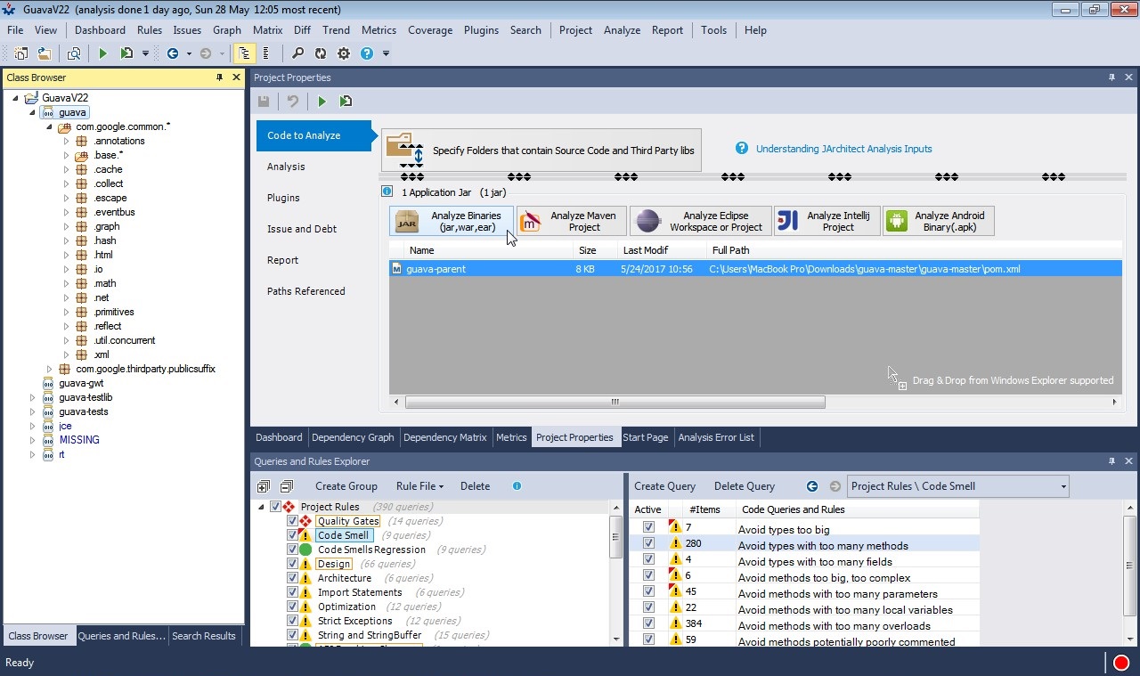Open settings via the gear toolbar icon
Screen dimensions: 1140x676
pyautogui.click(x=344, y=53)
